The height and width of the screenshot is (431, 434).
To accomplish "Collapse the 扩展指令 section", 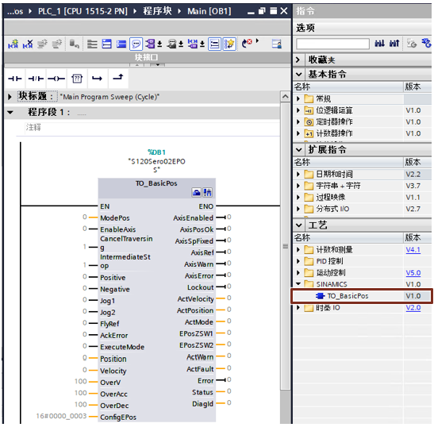I will pyautogui.click(x=298, y=150).
